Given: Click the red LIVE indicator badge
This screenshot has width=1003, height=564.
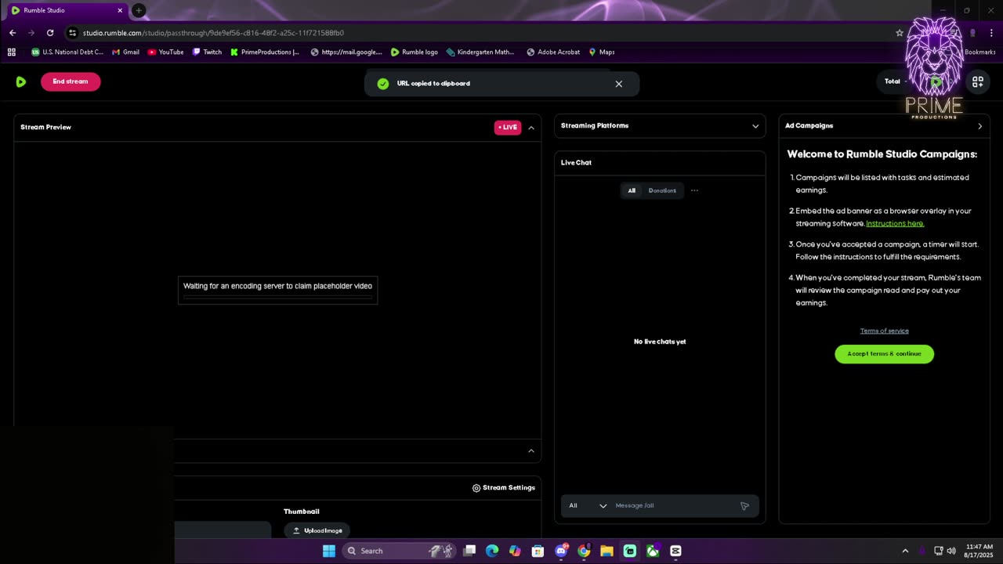Looking at the screenshot, I should (x=507, y=128).
